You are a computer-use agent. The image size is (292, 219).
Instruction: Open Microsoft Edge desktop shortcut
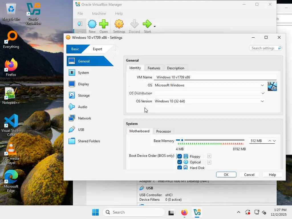click(11, 181)
